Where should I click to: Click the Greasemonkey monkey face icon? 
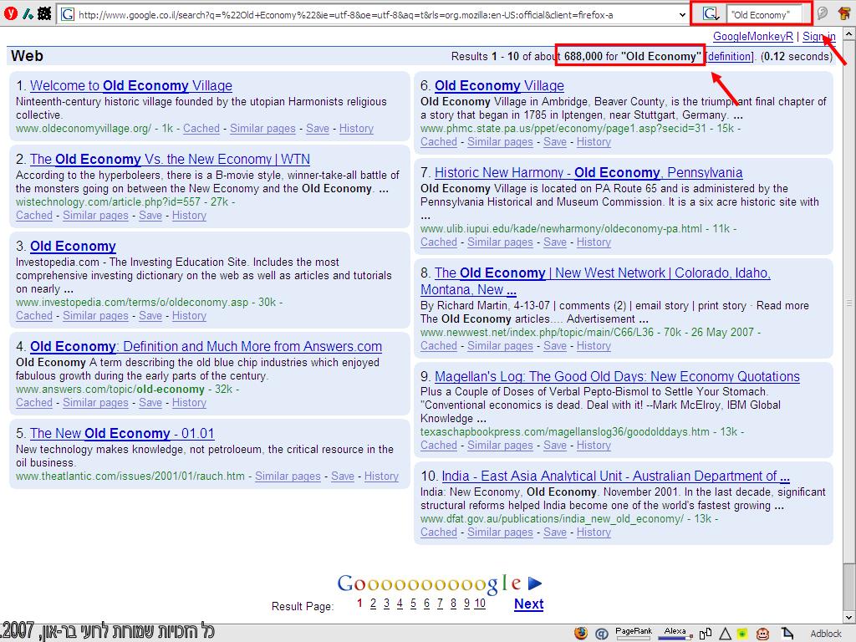762,634
